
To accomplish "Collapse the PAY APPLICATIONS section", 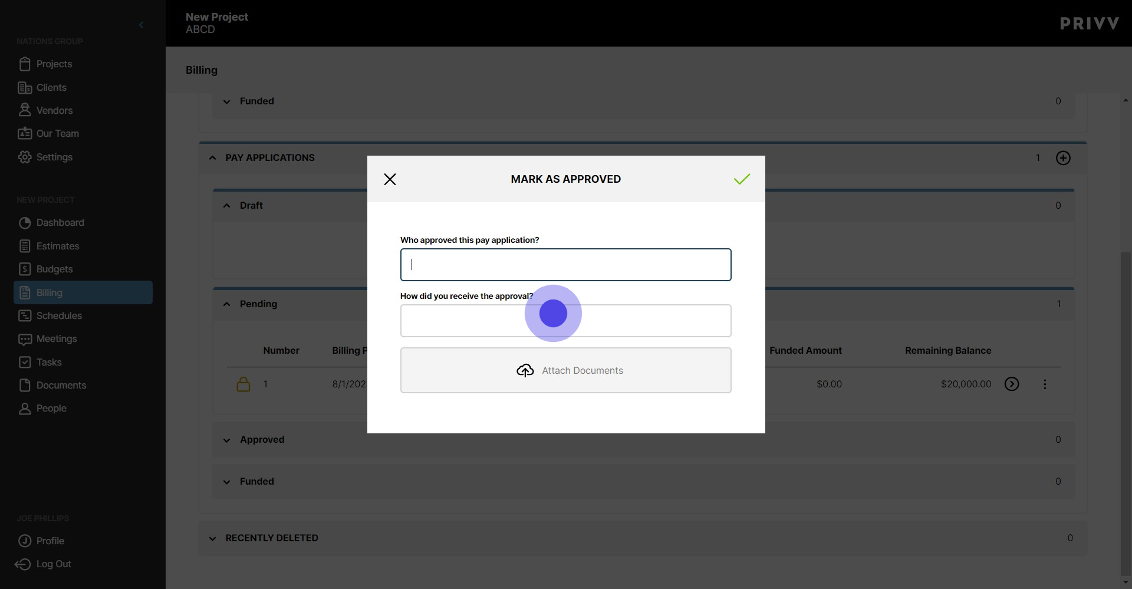I will [x=213, y=158].
